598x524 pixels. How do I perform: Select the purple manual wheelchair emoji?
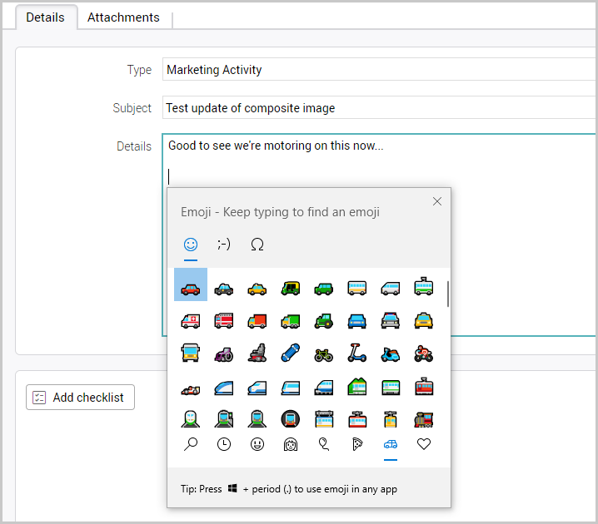[x=224, y=354]
